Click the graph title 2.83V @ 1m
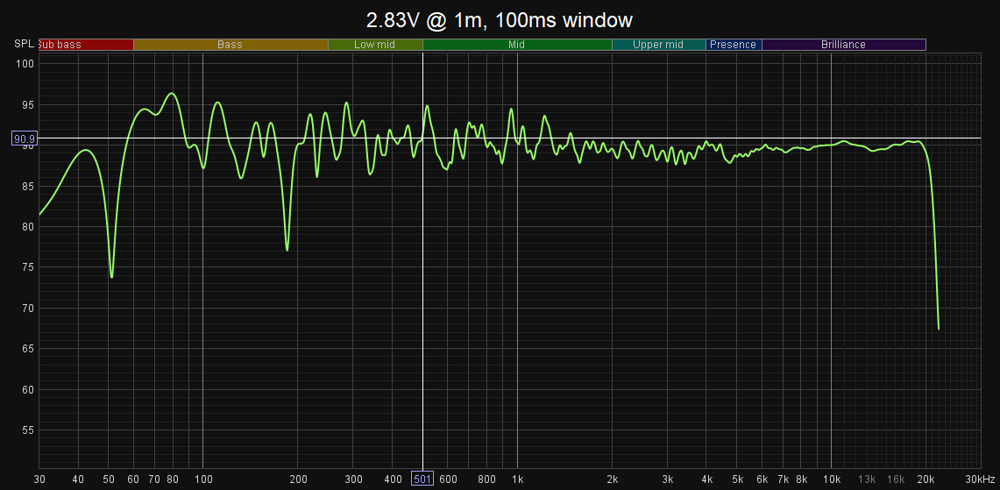Image resolution: width=1000 pixels, height=490 pixels. [500, 20]
